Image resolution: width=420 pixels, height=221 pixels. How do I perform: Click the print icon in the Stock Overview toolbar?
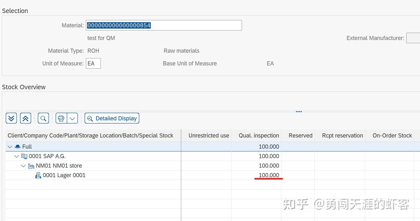click(x=61, y=118)
